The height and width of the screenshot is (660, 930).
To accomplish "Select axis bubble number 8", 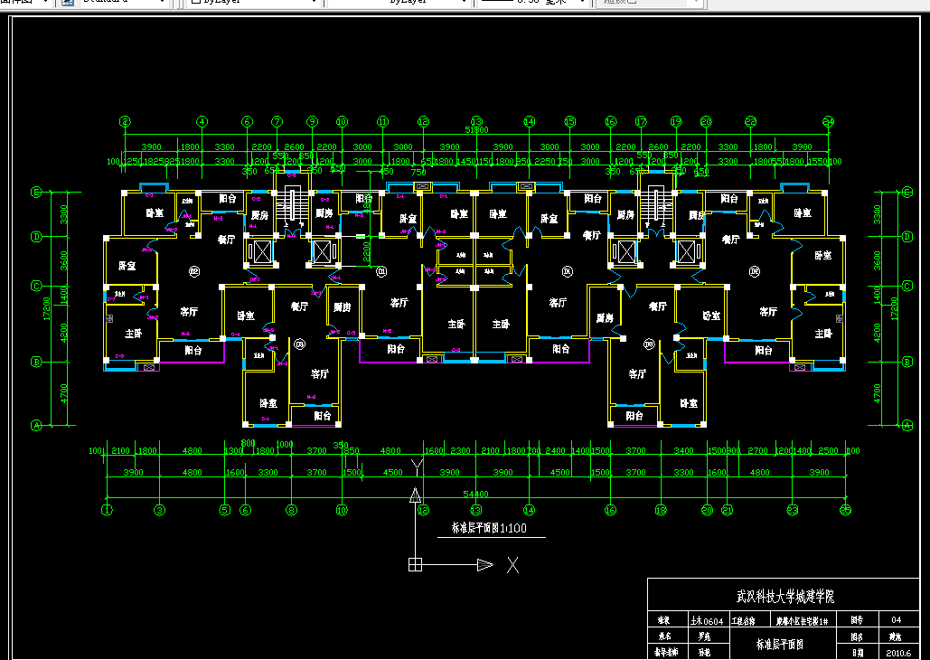I will 291,510.
